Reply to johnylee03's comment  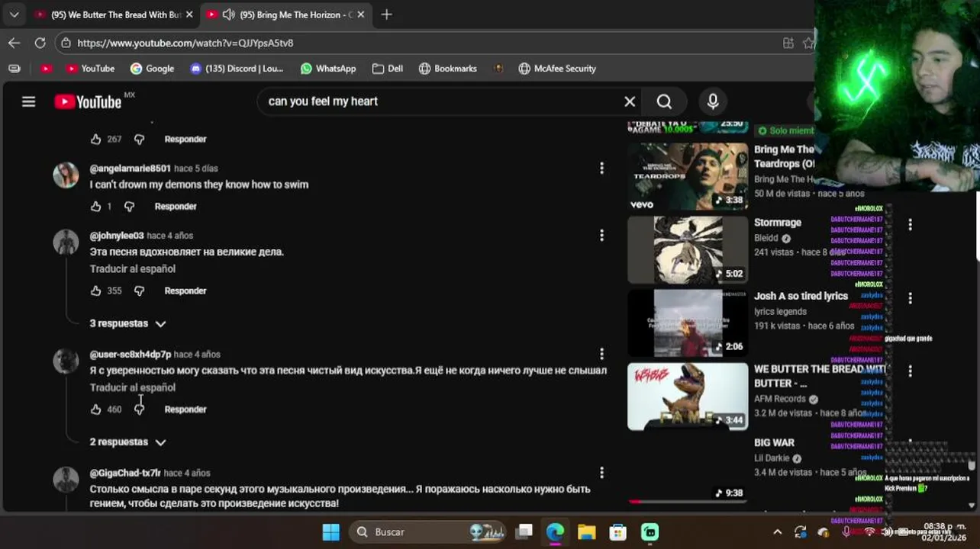pos(185,291)
